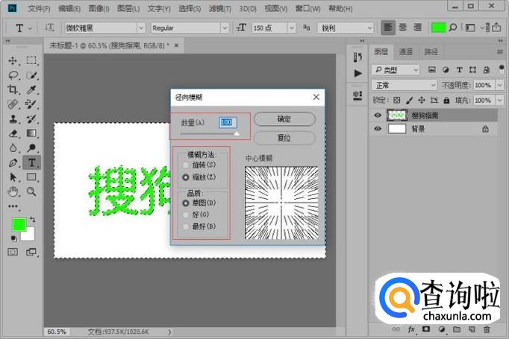Image resolution: width=509 pixels, height=339 pixels.
Task: Choose 最好(B) best quality option
Action: click(186, 226)
